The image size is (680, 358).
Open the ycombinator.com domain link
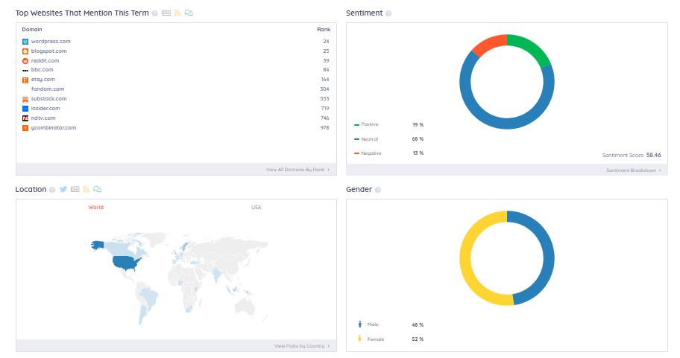tap(54, 128)
